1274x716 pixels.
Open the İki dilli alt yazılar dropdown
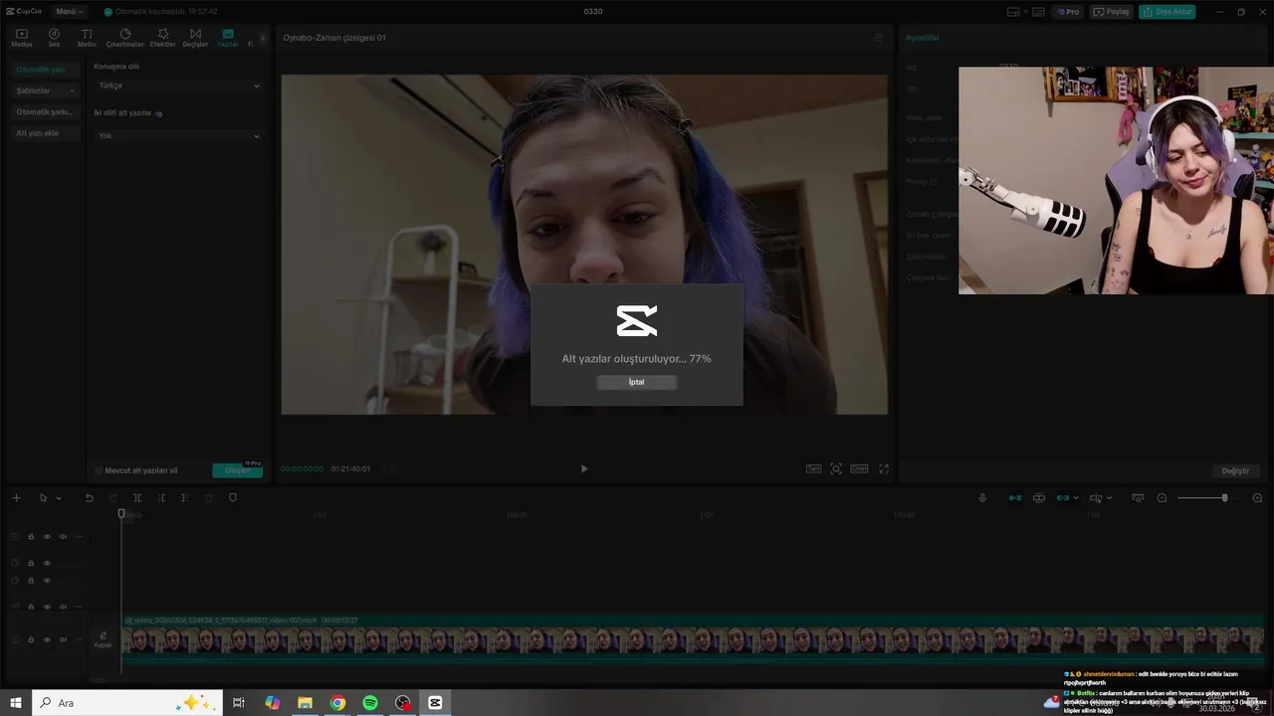tap(178, 135)
